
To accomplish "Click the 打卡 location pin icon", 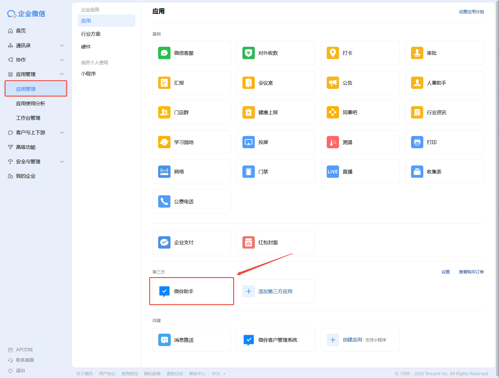I will pos(333,53).
